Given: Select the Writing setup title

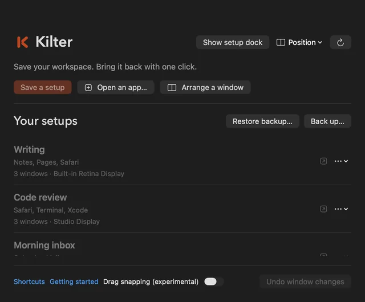Looking at the screenshot, I should point(29,150).
